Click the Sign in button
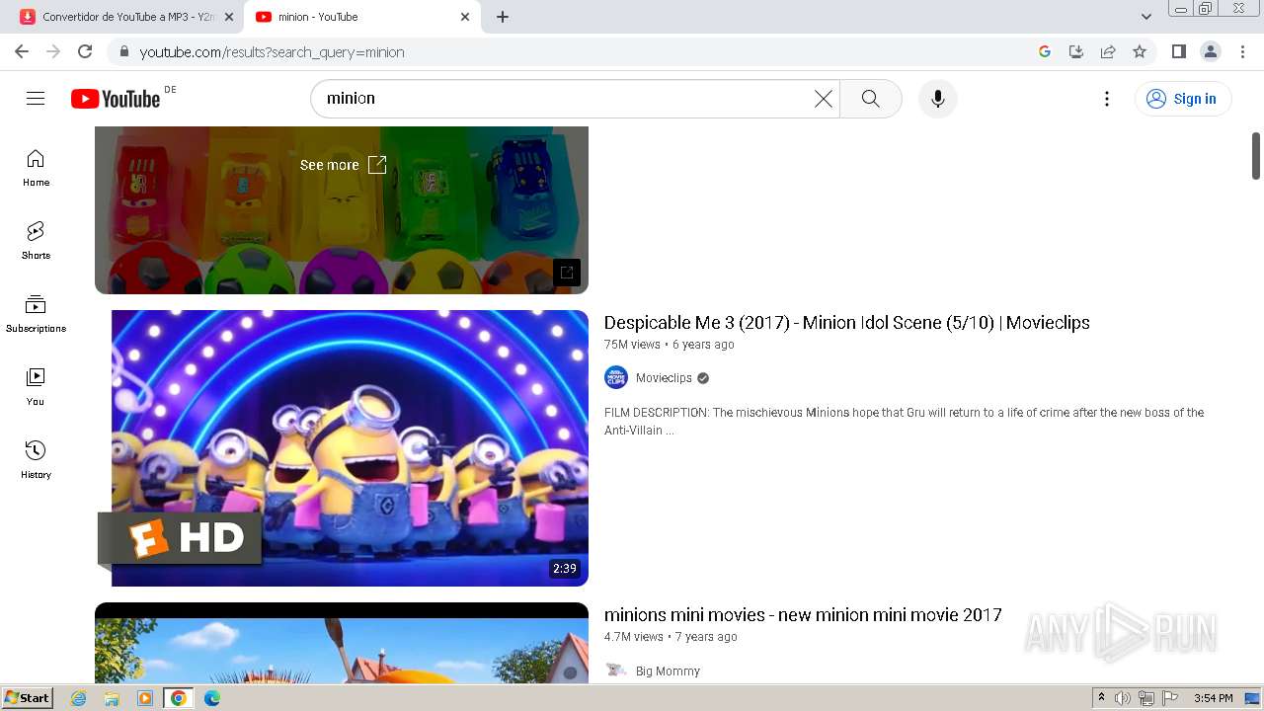The image size is (1264, 711). pyautogui.click(x=1183, y=99)
